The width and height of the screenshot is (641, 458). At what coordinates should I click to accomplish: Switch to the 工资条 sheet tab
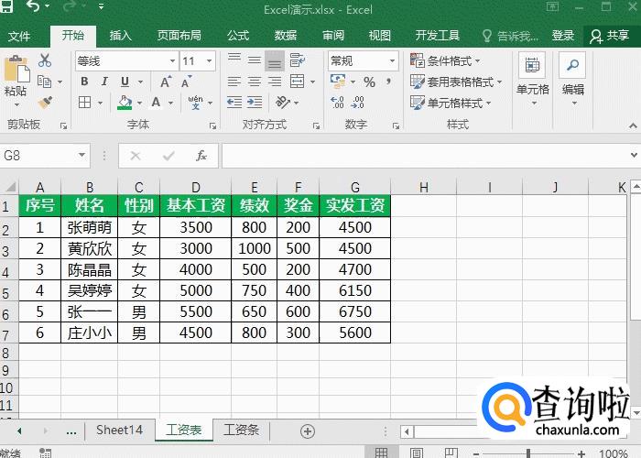click(x=241, y=430)
